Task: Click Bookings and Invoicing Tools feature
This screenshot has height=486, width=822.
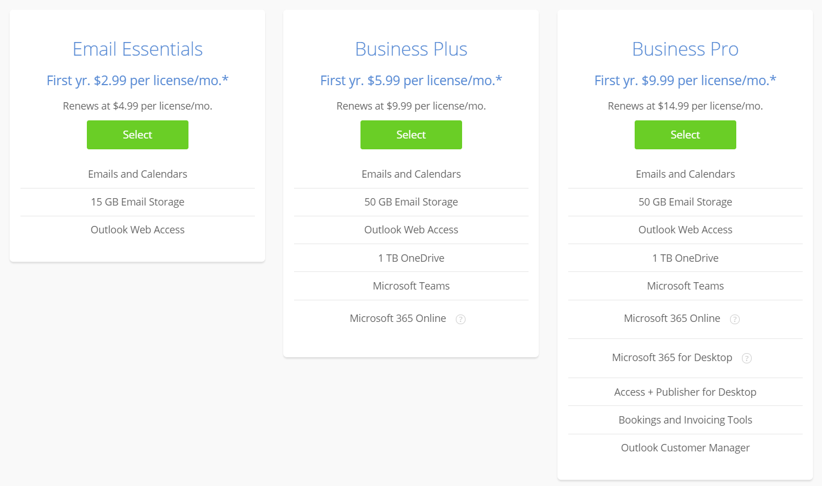Action: (685, 420)
